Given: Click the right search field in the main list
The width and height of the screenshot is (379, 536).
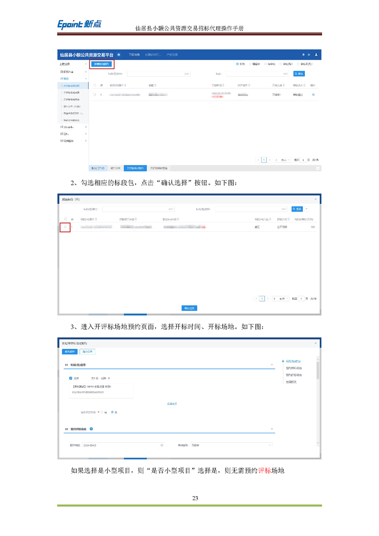Looking at the screenshot, I should (x=257, y=74).
